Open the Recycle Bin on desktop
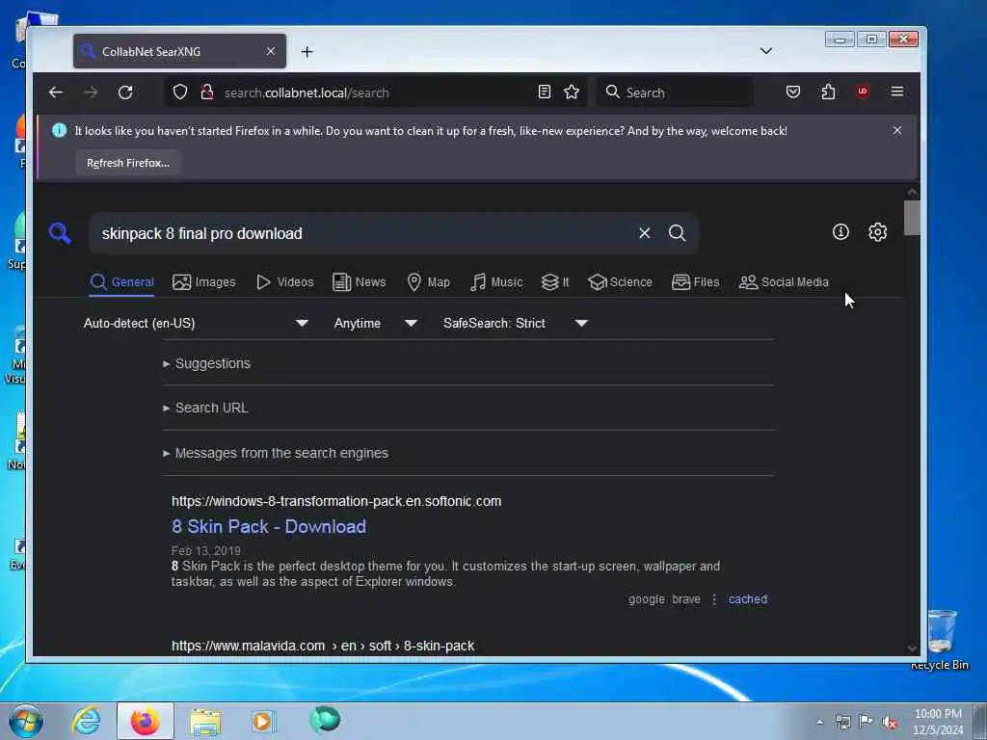 coord(940,639)
